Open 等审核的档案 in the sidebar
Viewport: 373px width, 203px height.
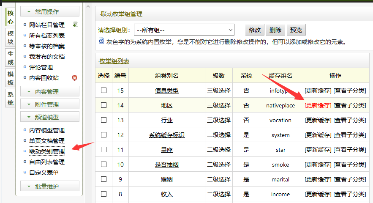(46, 46)
